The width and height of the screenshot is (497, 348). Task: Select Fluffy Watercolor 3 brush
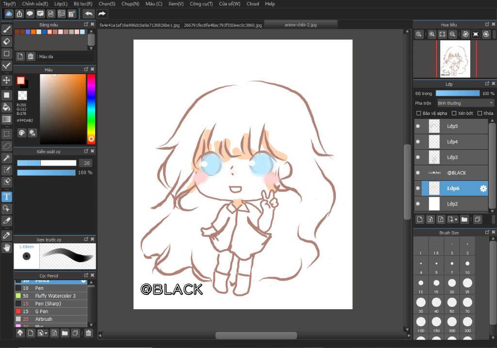click(x=50, y=296)
